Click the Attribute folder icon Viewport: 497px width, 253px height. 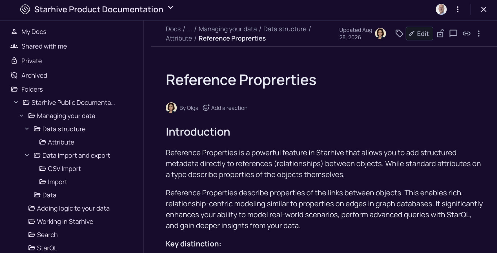pos(43,142)
